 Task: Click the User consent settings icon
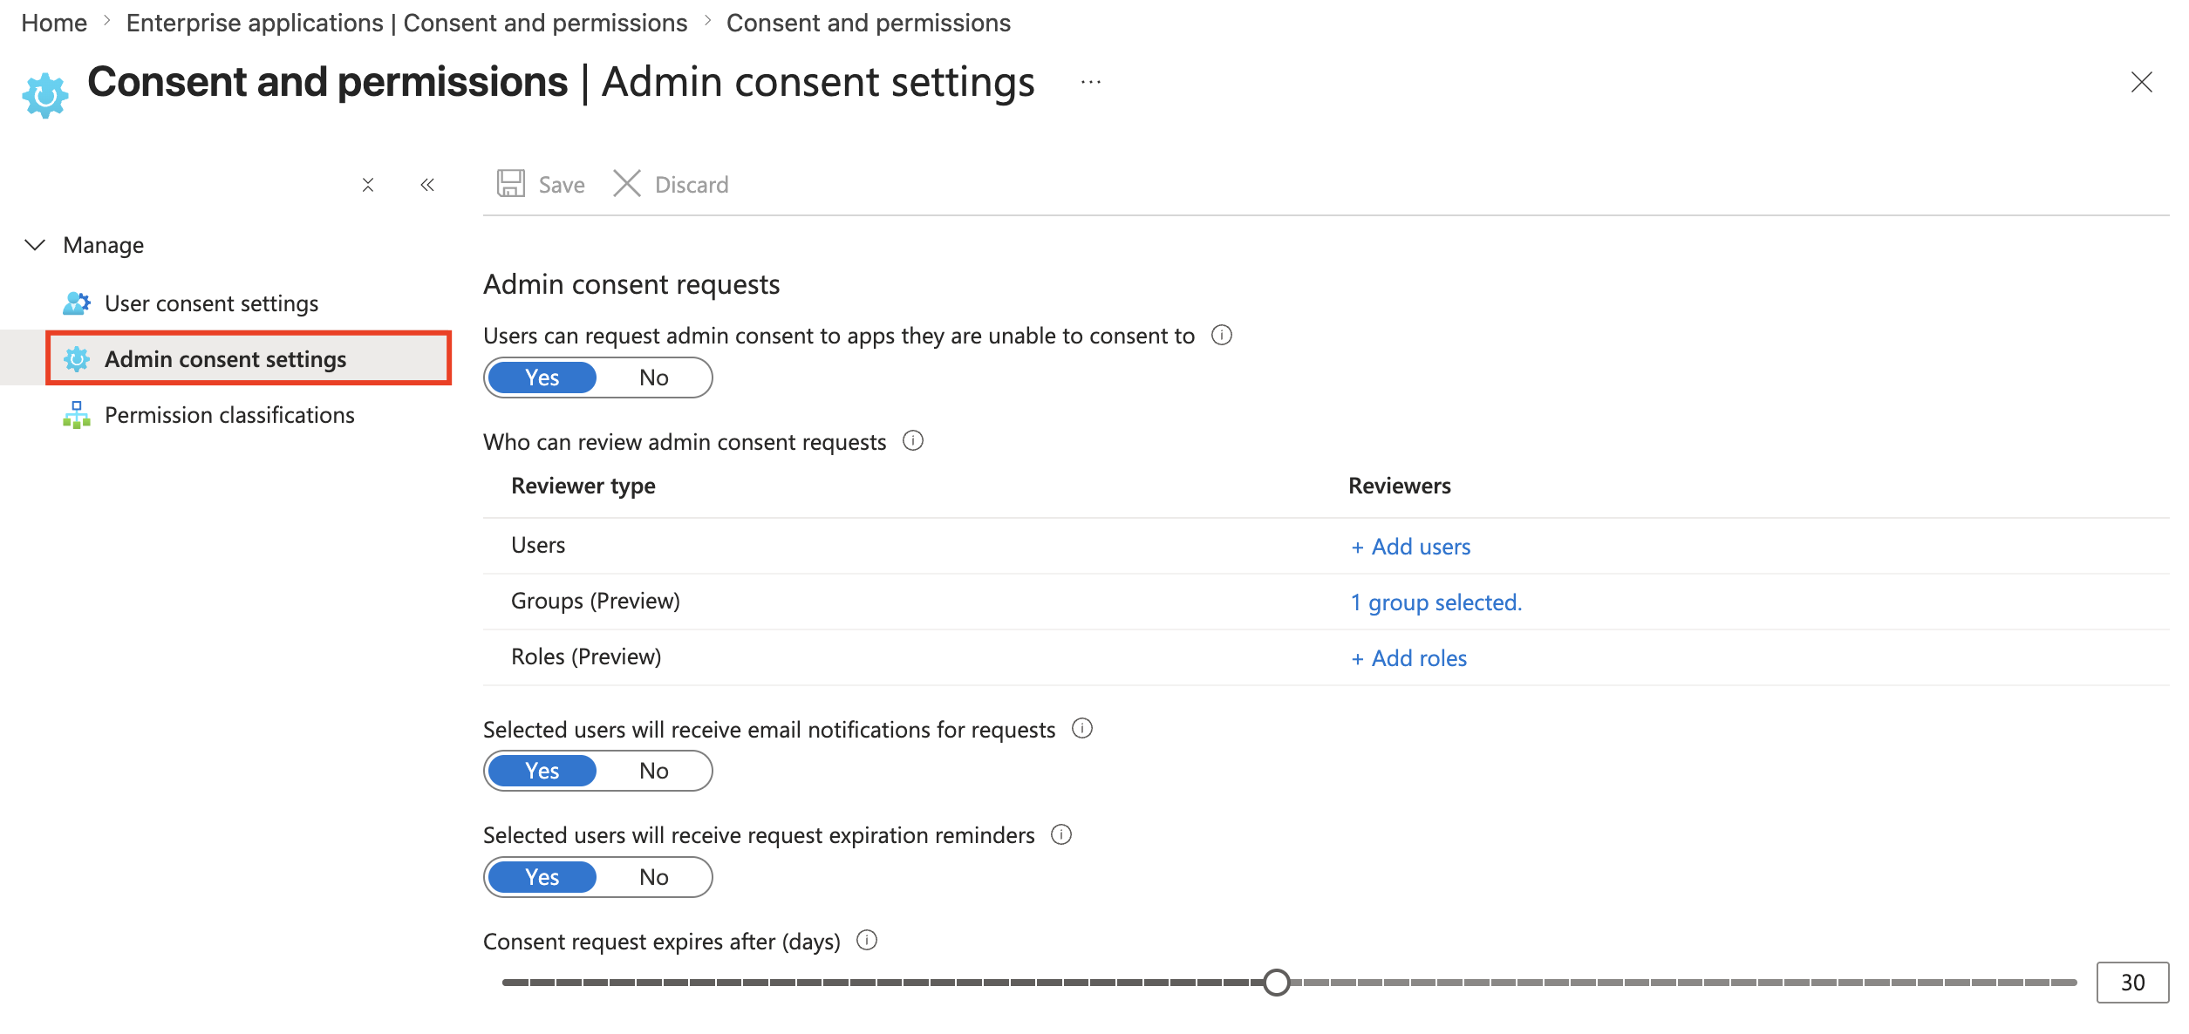[77, 303]
